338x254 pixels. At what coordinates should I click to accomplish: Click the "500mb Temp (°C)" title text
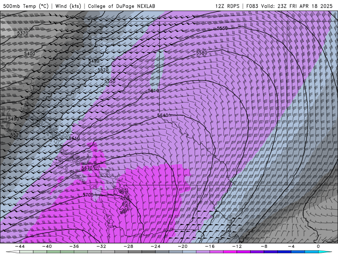point(26,6)
